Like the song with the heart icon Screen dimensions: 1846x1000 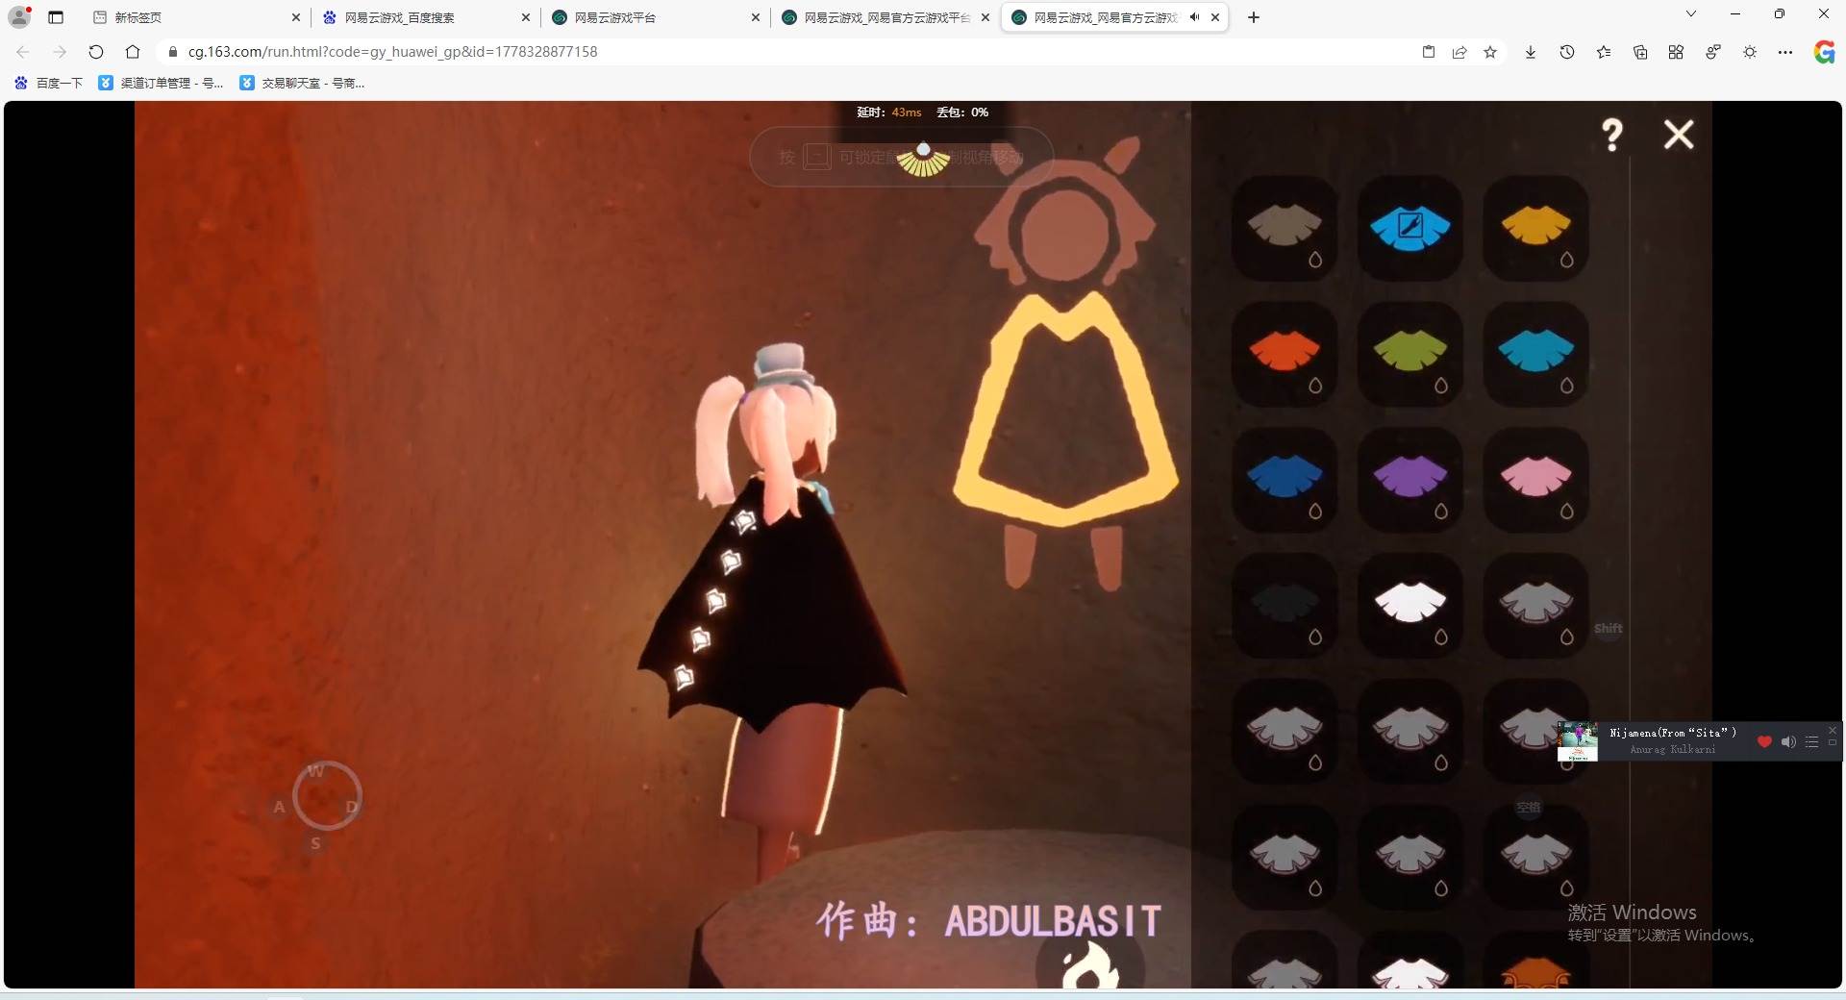(x=1764, y=741)
